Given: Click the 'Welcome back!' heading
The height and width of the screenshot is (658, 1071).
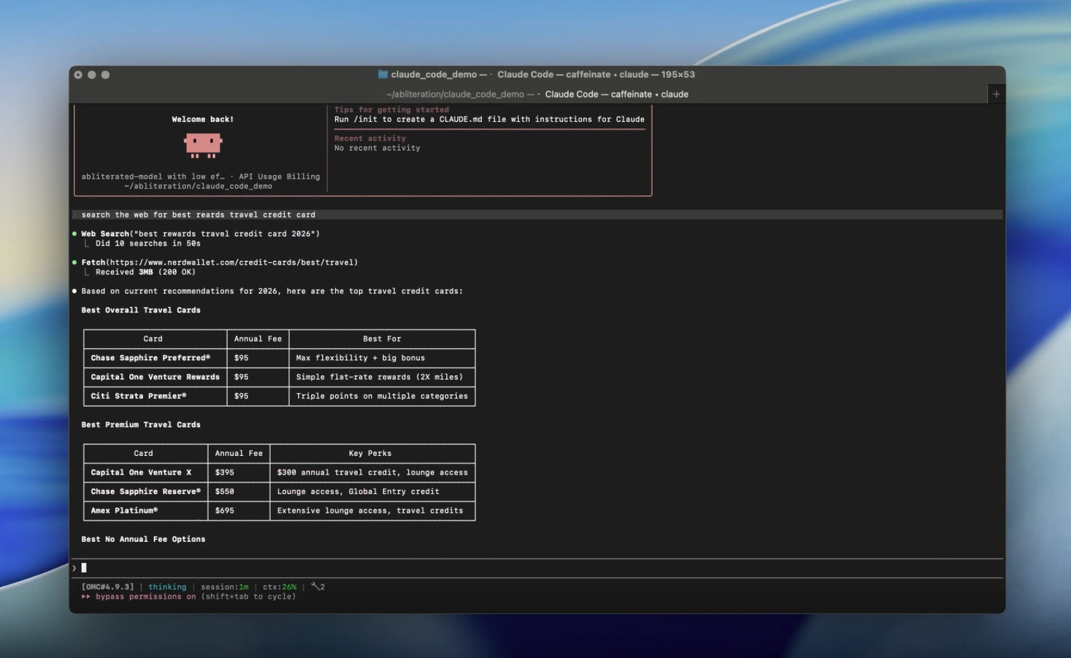Looking at the screenshot, I should pyautogui.click(x=203, y=119).
